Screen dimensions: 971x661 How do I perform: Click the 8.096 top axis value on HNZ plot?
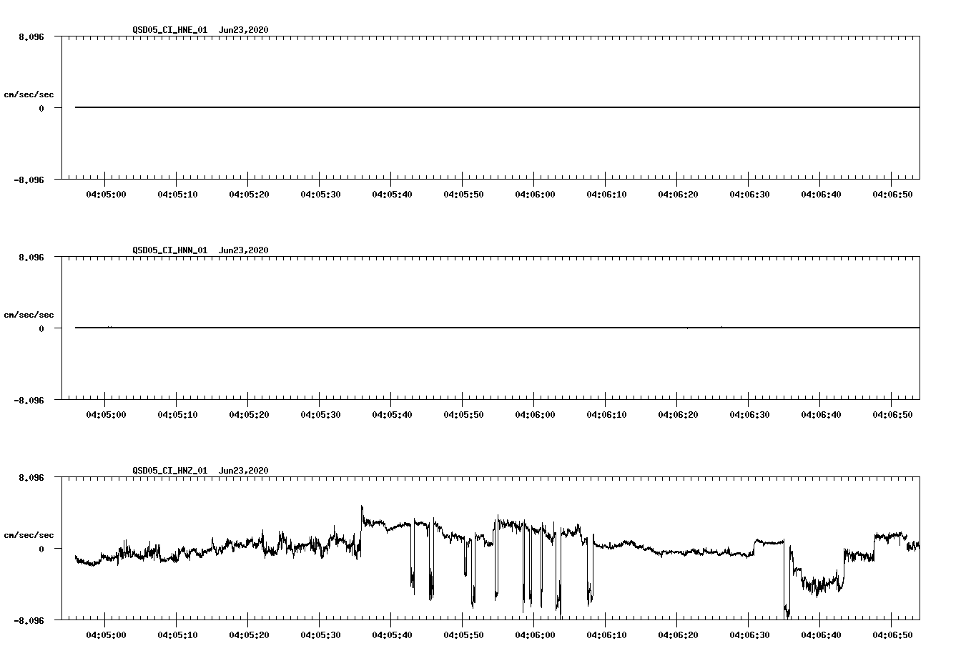31,477
